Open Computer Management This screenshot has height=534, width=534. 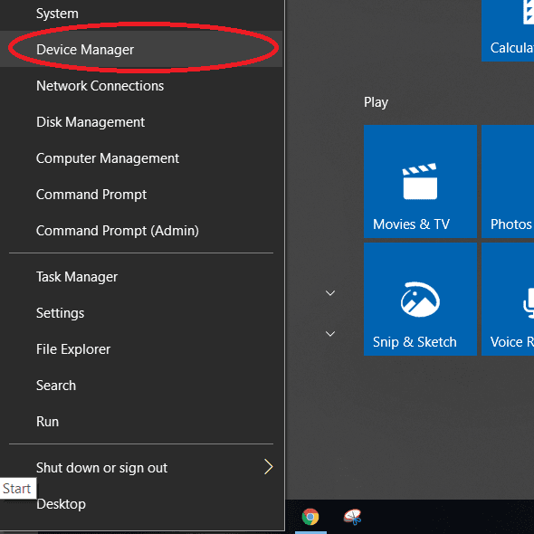pyautogui.click(x=141, y=158)
